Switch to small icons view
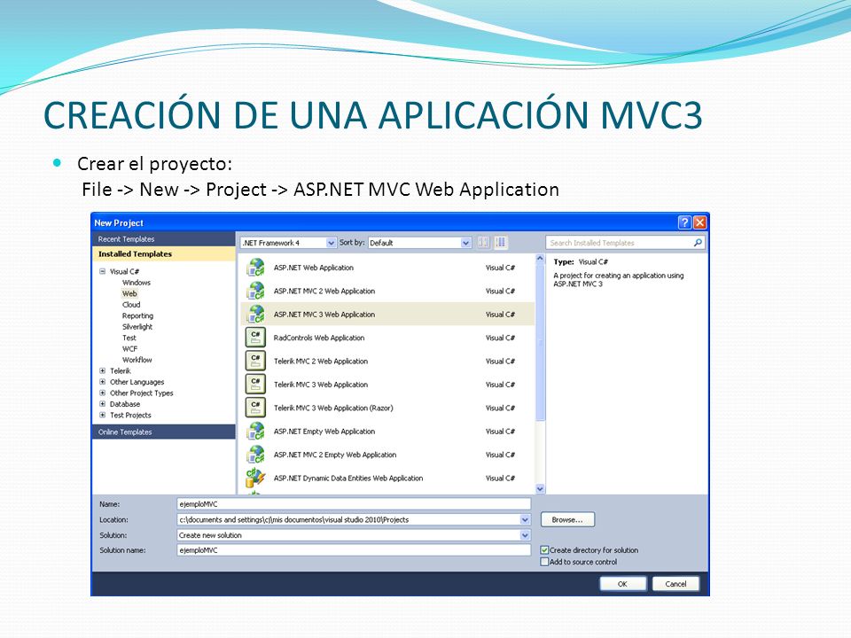Screen dimensions: 851x638 (483, 243)
